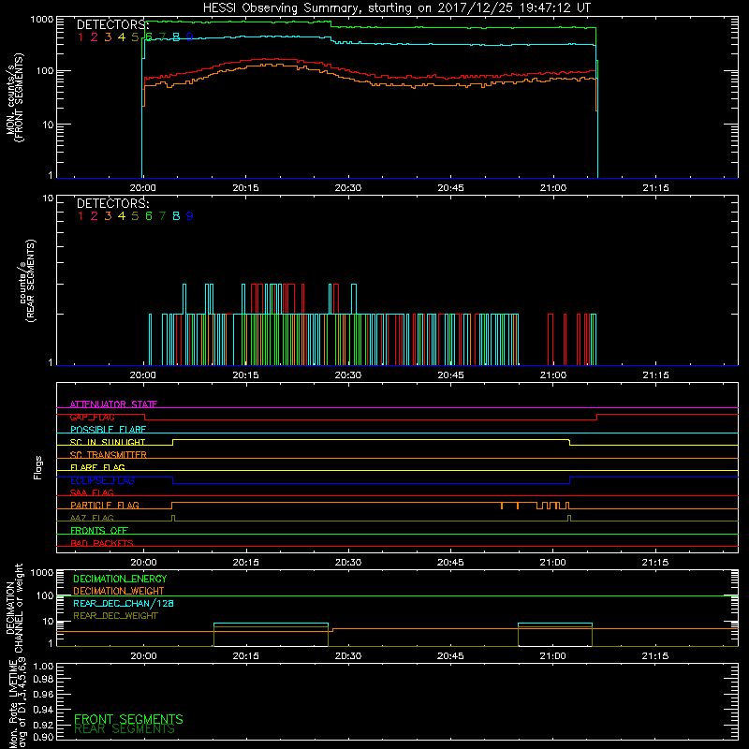This screenshot has height=749, width=749.
Task: Select detector 8 in the rear segments legend
Action: tap(176, 216)
